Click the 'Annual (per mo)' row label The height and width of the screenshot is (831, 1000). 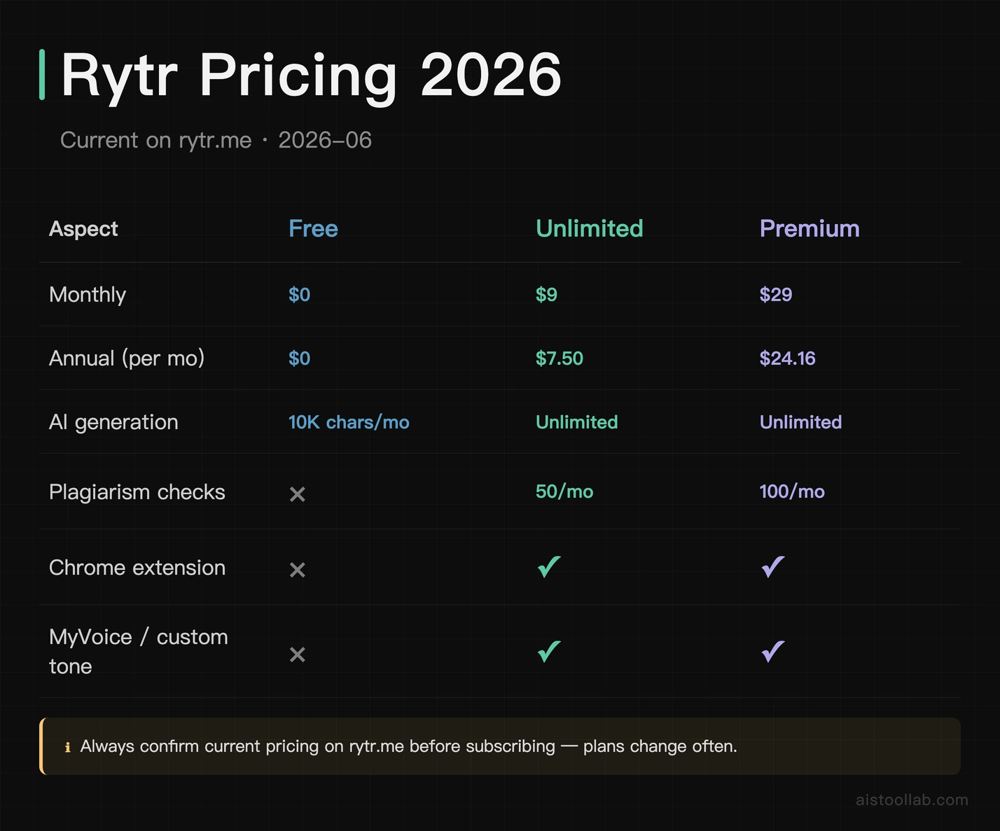coord(127,358)
